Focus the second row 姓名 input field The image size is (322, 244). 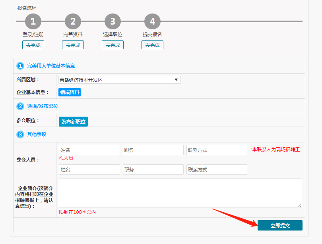[x=89, y=169]
